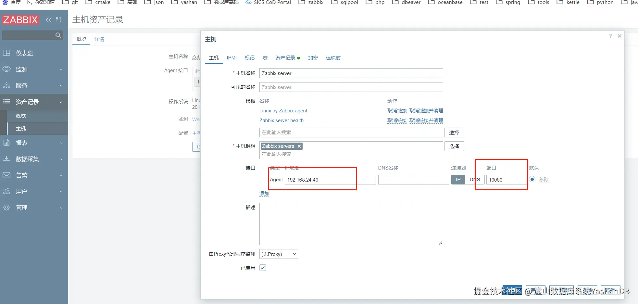Image resolution: width=638 pixels, height=304 pixels.
Task: Click 选择 button next to template search
Action: 454,133
